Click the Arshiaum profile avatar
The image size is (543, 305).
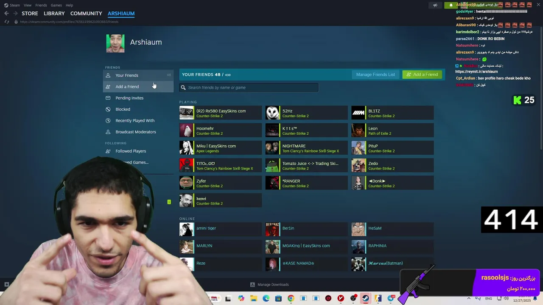[x=115, y=44]
